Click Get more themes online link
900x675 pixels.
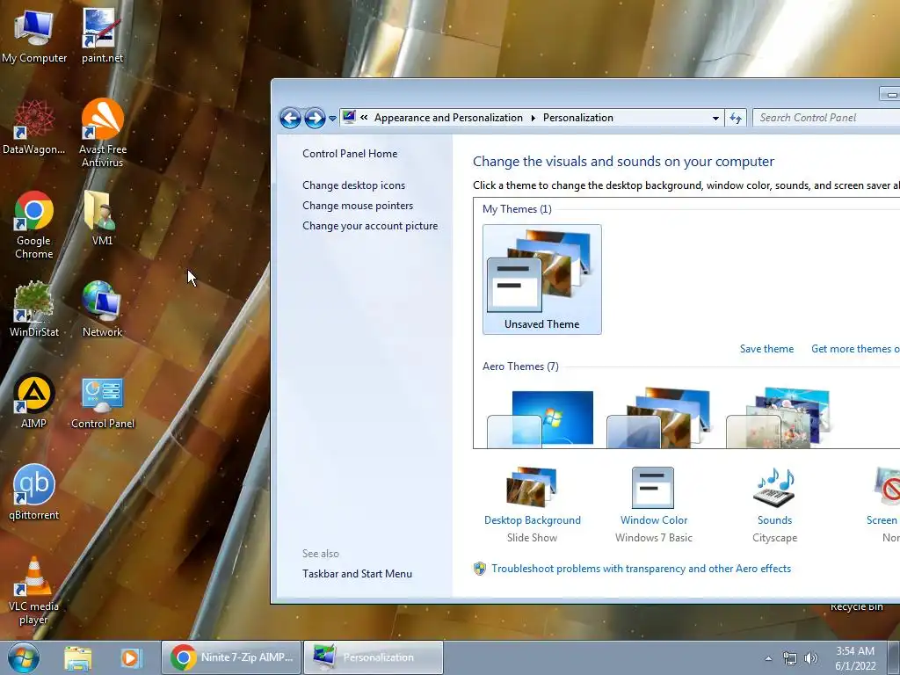click(855, 348)
